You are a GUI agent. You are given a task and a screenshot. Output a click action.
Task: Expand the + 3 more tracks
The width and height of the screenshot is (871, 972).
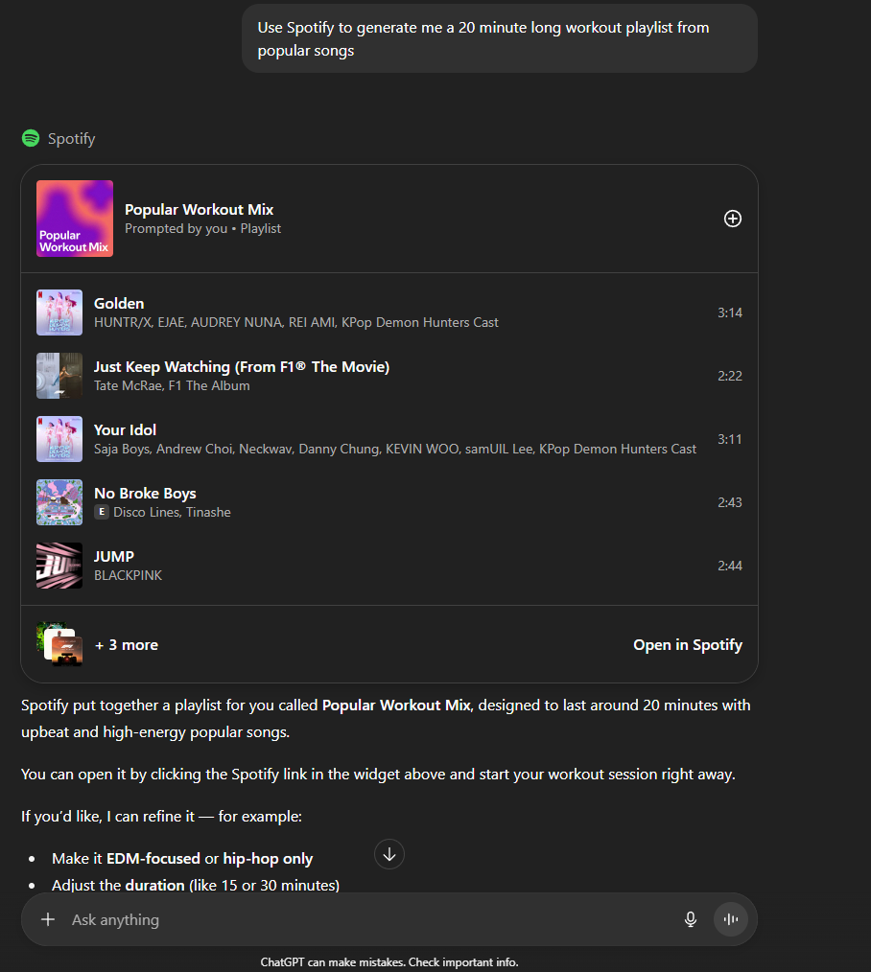[127, 645]
